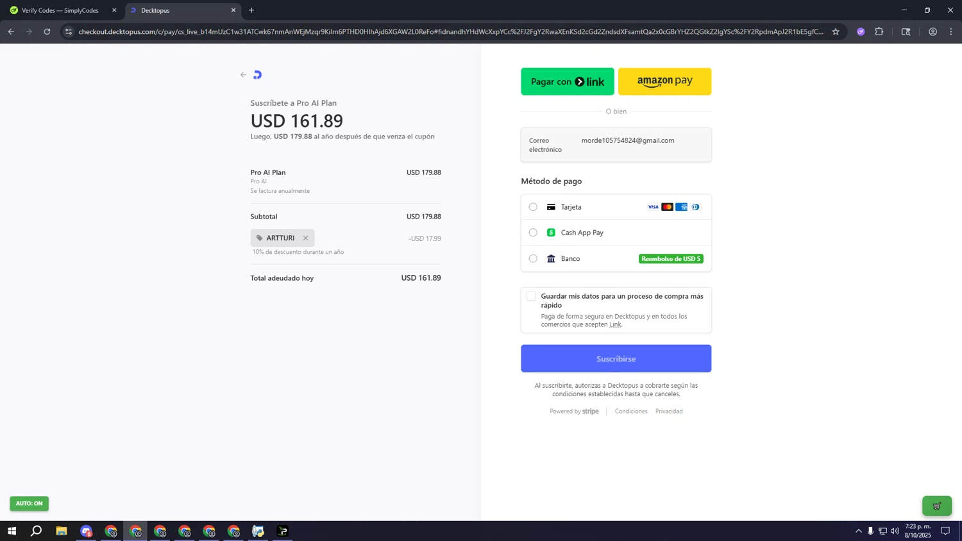Remove the ARTTURI coupon code
Image resolution: width=962 pixels, height=541 pixels.
[306, 238]
